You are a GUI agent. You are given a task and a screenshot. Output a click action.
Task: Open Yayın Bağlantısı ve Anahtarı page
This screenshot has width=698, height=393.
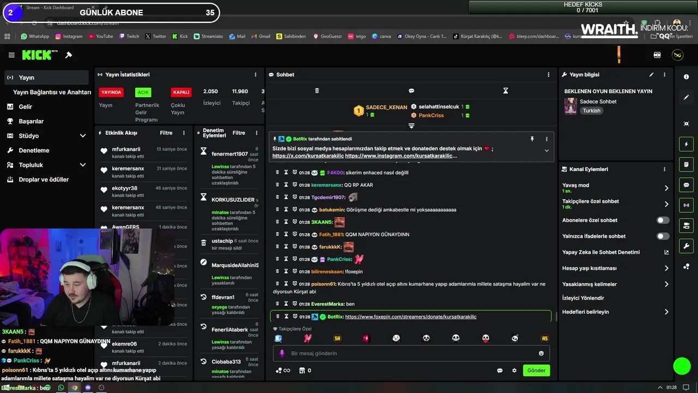[52, 92]
